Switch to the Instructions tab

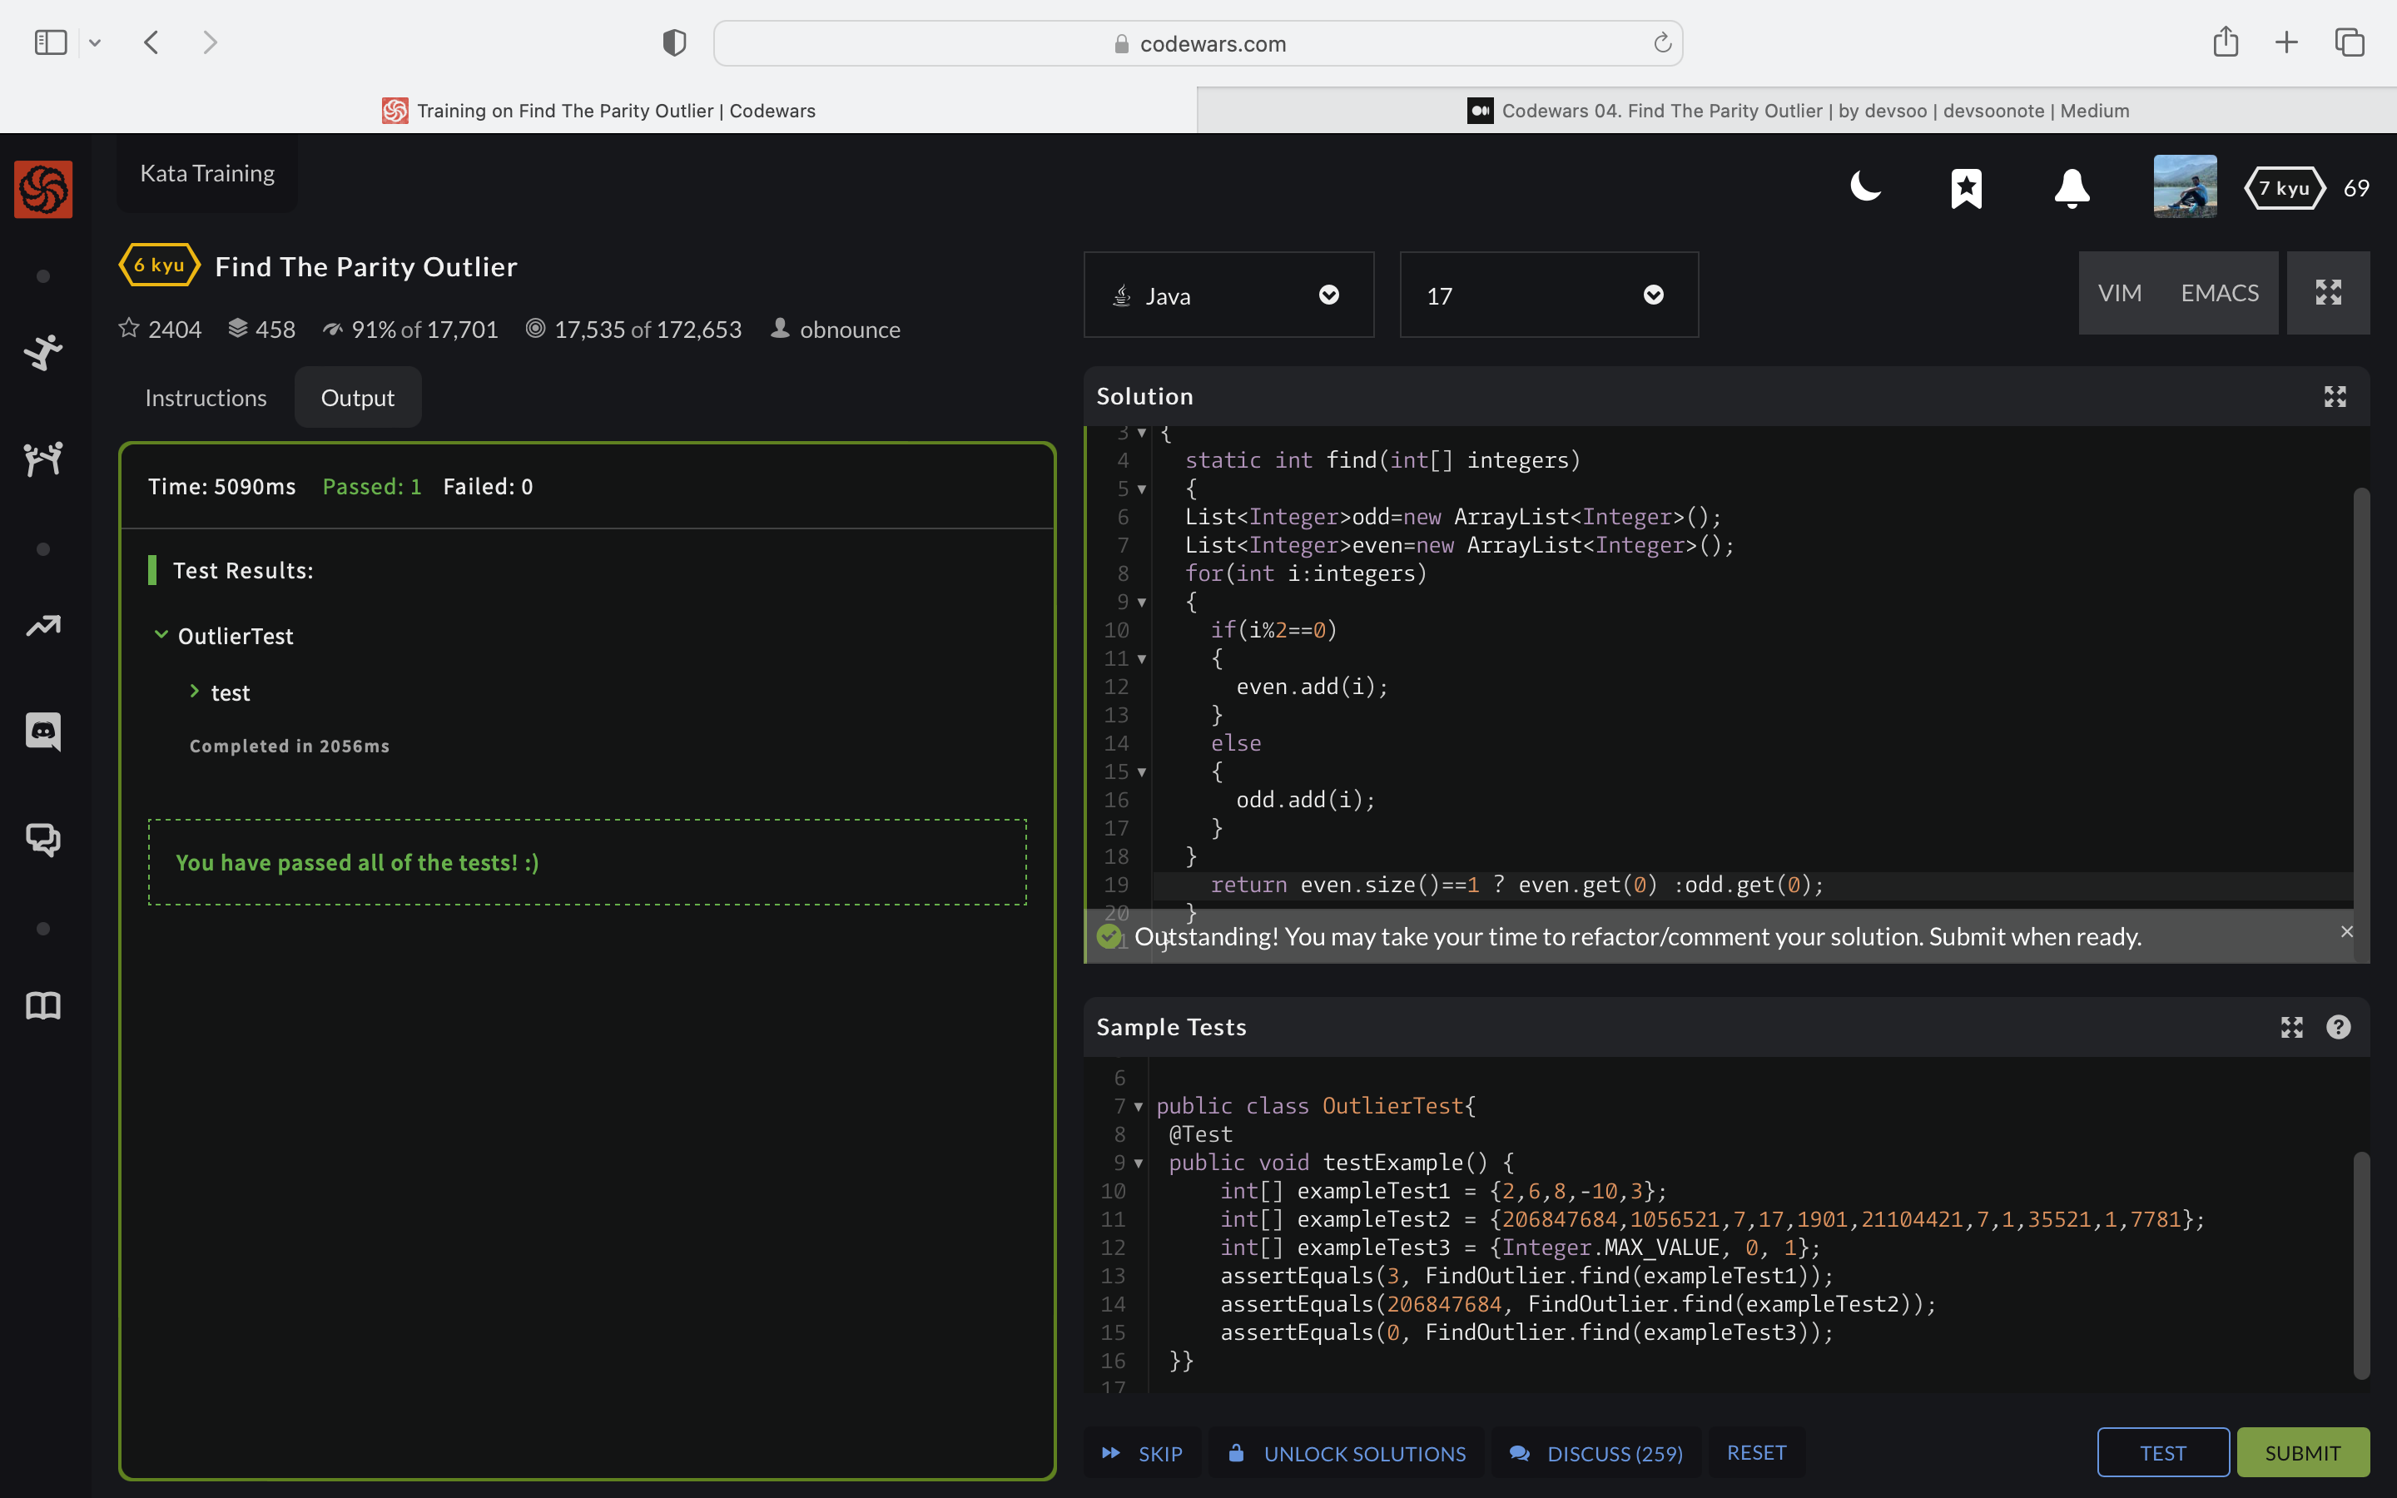click(x=206, y=399)
